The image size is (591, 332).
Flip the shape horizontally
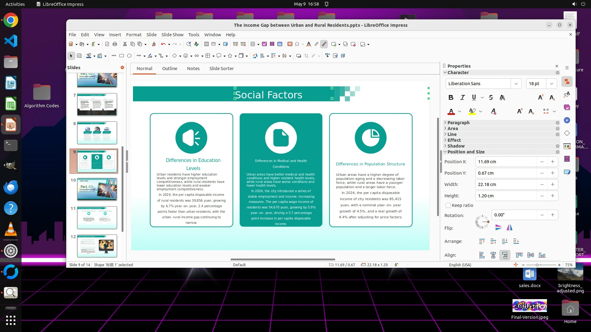[510, 227]
